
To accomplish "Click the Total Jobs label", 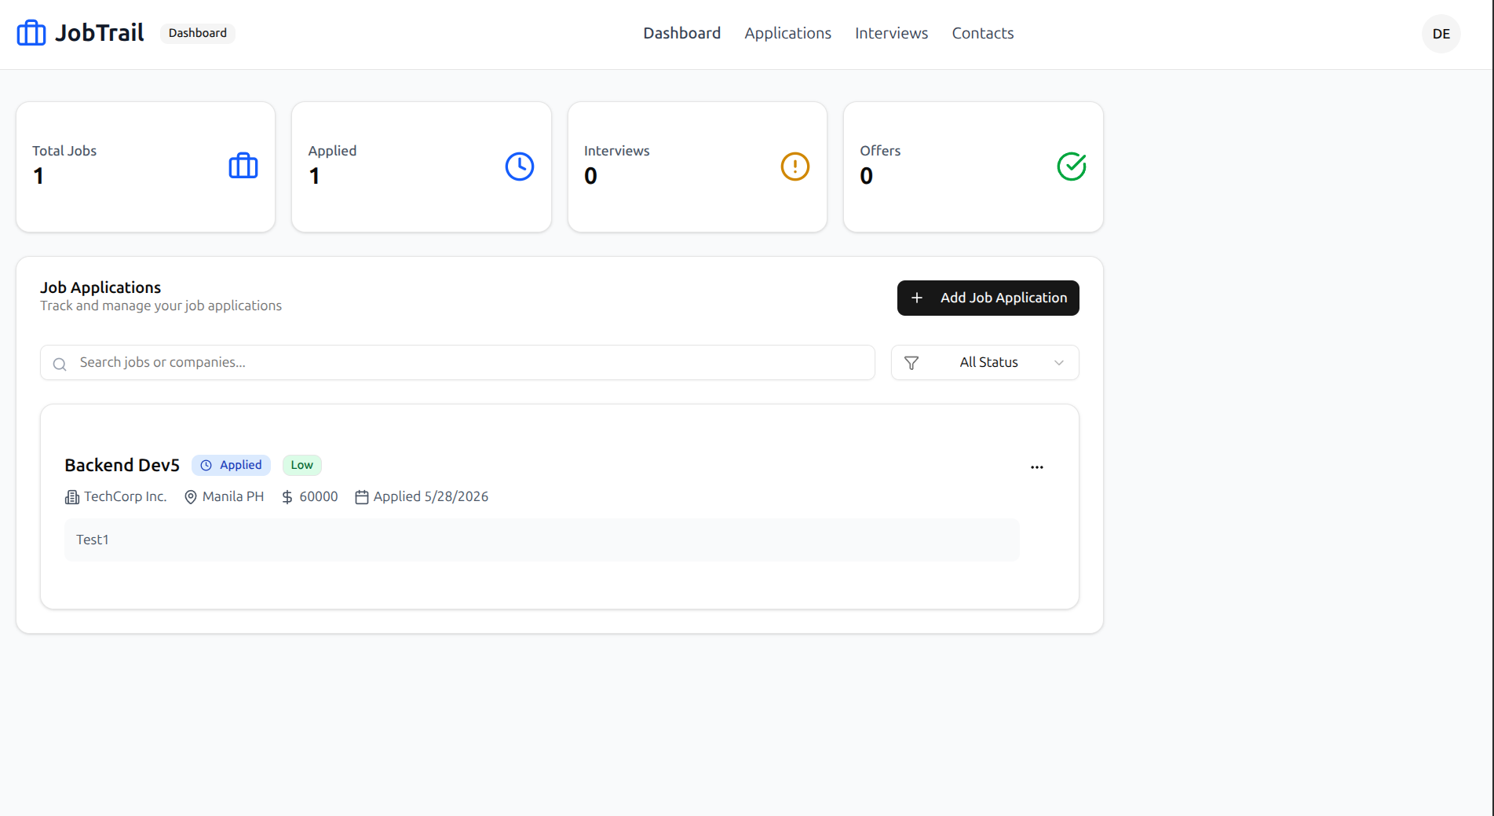I will 64,151.
